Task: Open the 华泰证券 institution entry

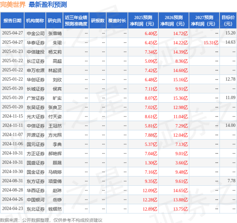Action: (x=35, y=42)
